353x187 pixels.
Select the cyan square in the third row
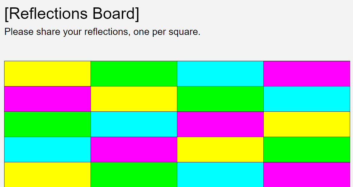point(134,124)
